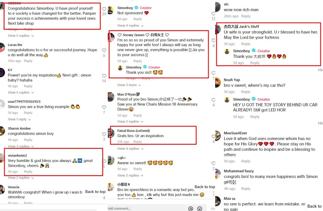Reply to Noah Yap's comment

coord(245,92)
